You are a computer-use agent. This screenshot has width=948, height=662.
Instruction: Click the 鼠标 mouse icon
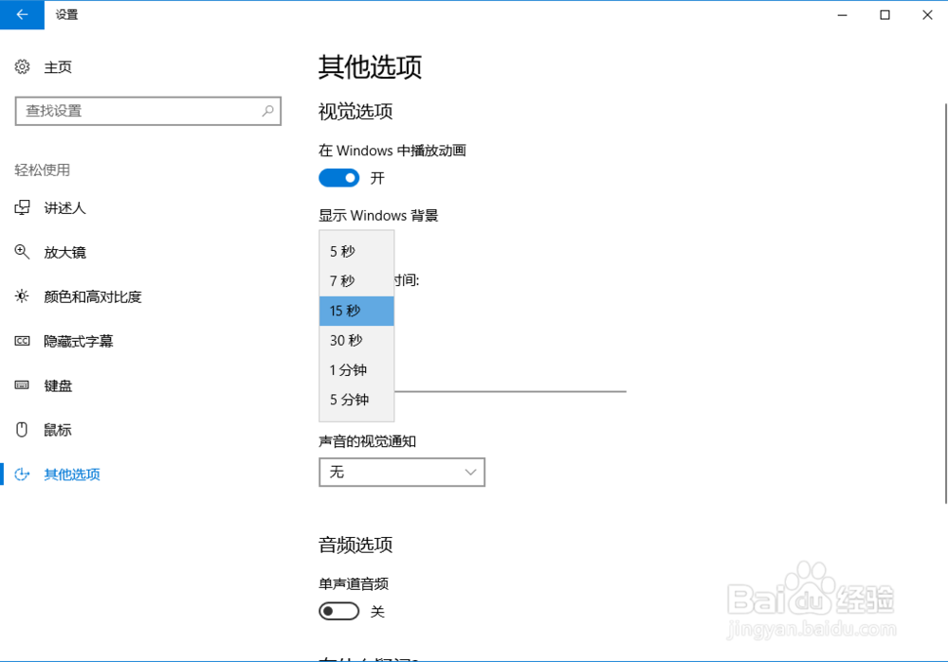[x=22, y=429]
